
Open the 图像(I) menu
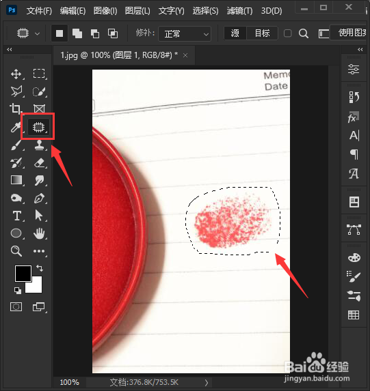(105, 11)
